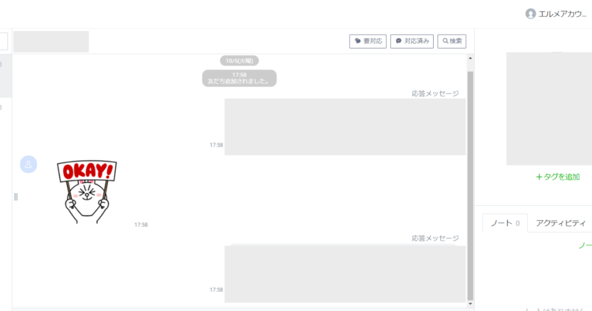
Task: Click the chat scrollbar up arrow
Action: point(470,58)
